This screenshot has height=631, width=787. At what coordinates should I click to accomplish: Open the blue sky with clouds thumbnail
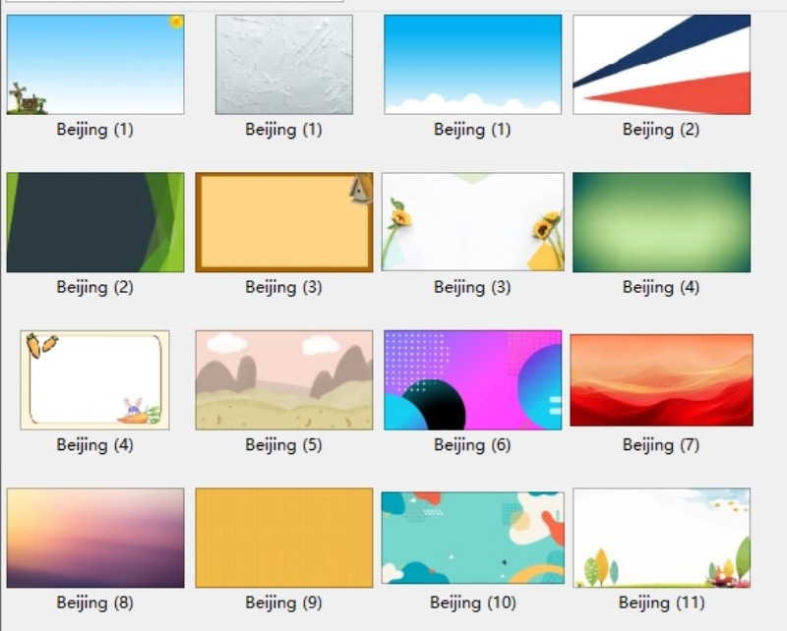(x=473, y=65)
